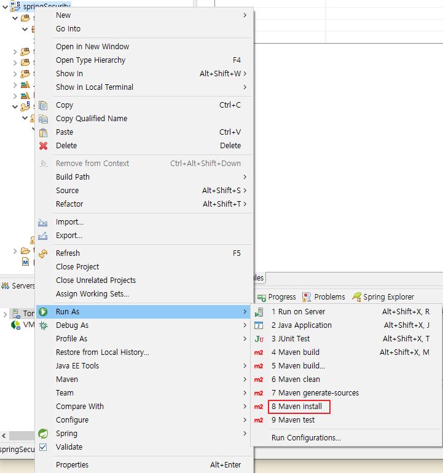Click the Java Application icon

[x=259, y=325]
